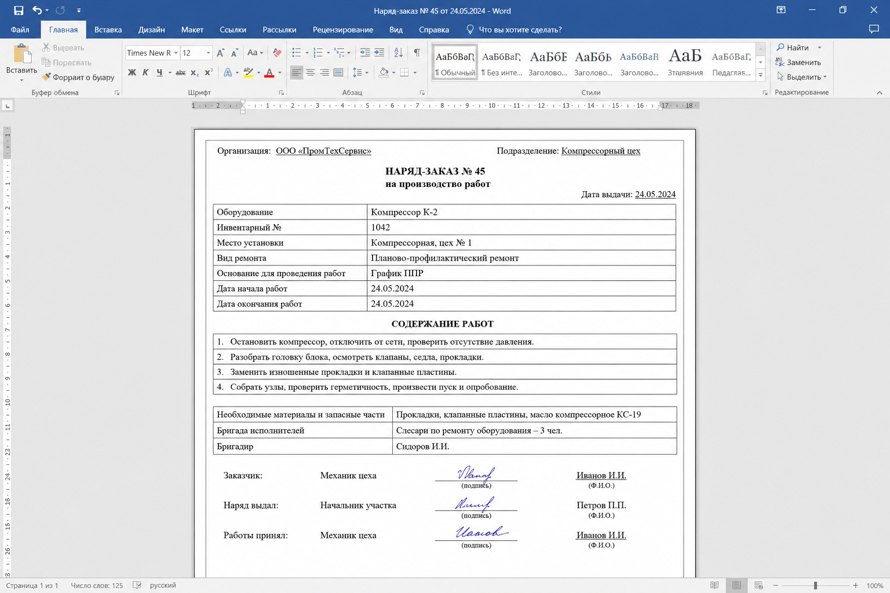
Task: Expand the line spacing options
Action: [360, 72]
